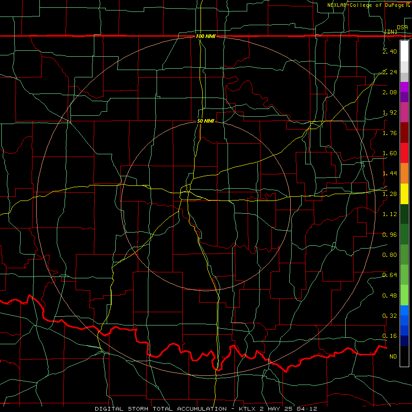
Task: Select the 0.80 scale value
Action: [x=390, y=255]
